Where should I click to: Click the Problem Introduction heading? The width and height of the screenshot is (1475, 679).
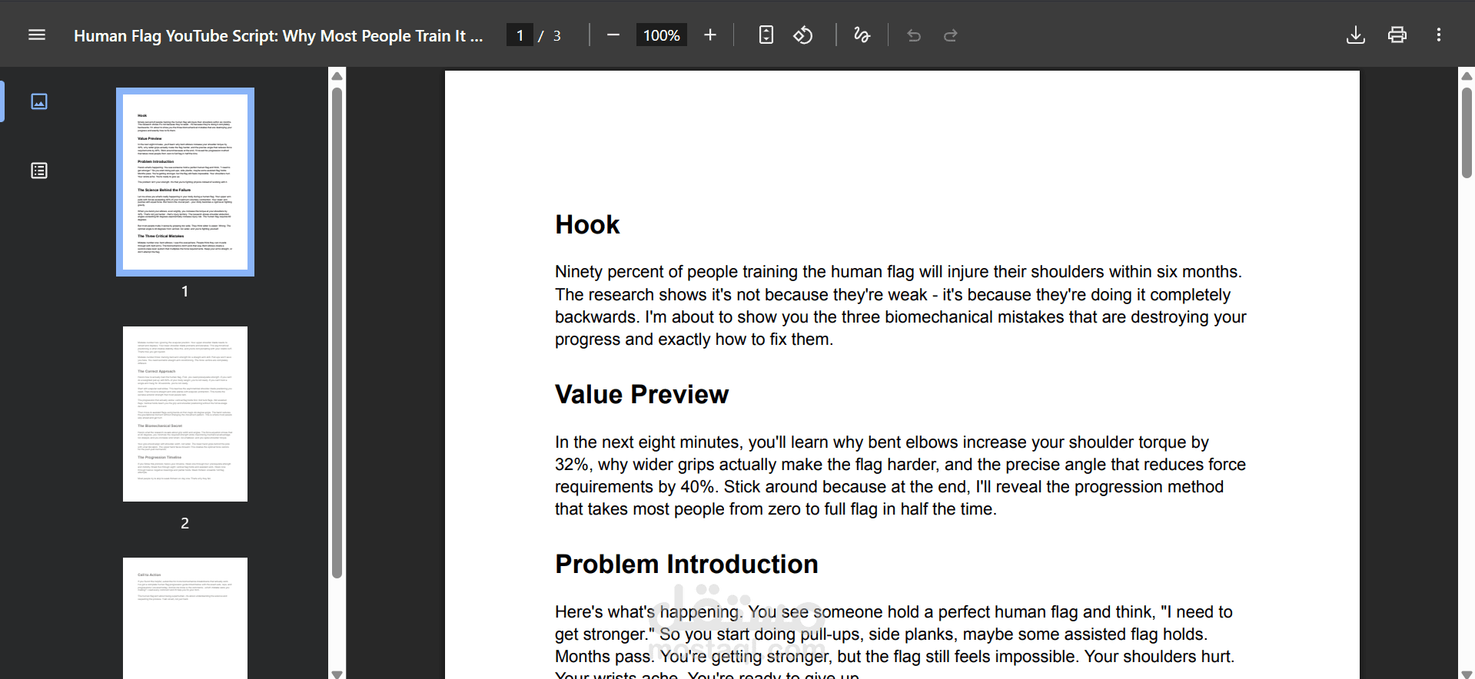[686, 564]
